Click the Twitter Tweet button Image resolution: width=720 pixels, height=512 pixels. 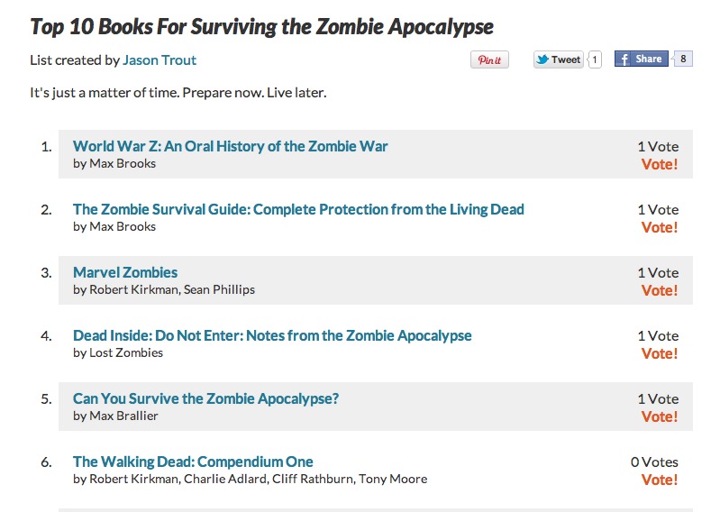559,59
